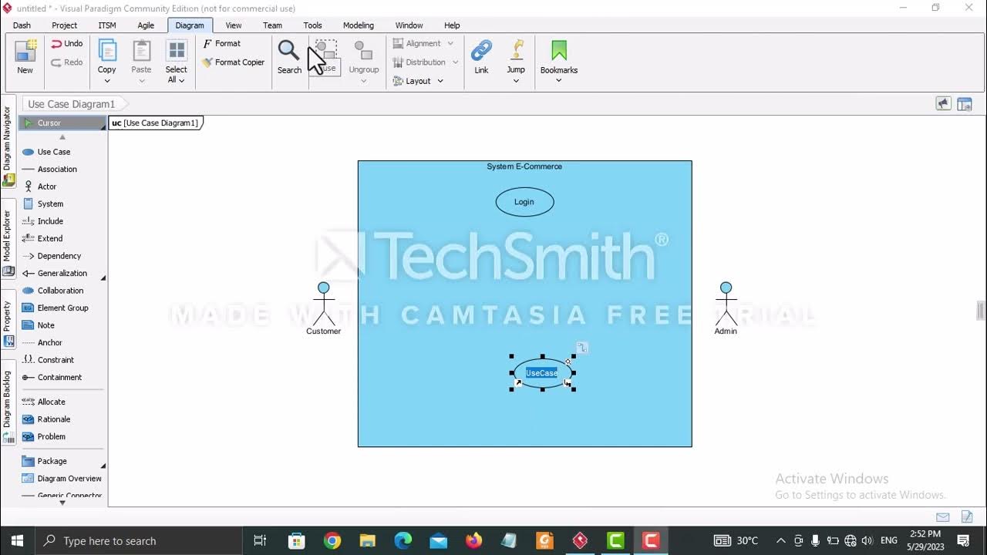The height and width of the screenshot is (555, 987).
Task: Open the Tools menu tab
Action: 312,25
